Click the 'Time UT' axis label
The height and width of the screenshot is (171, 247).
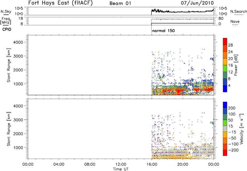tap(121, 169)
